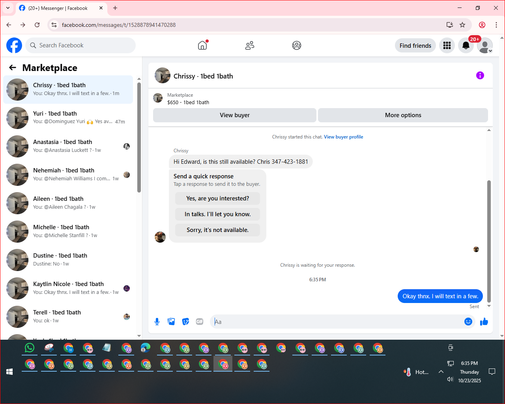505x404 pixels.
Task: Choose a GIF icon
Action: pyautogui.click(x=200, y=322)
